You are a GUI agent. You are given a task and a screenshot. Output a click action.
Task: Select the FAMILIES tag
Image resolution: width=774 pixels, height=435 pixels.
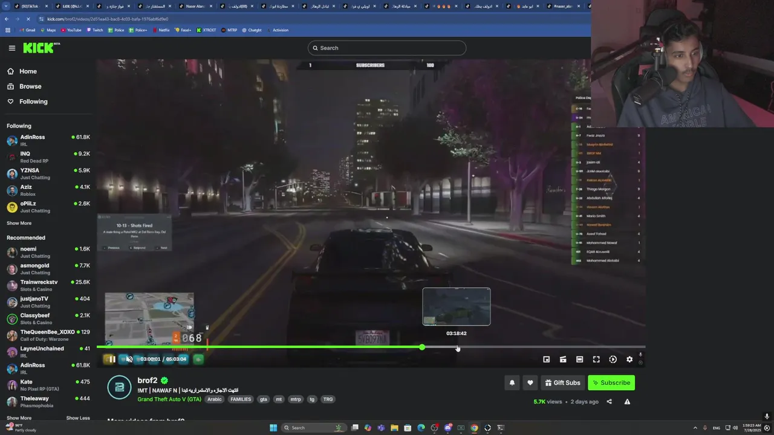(240, 399)
